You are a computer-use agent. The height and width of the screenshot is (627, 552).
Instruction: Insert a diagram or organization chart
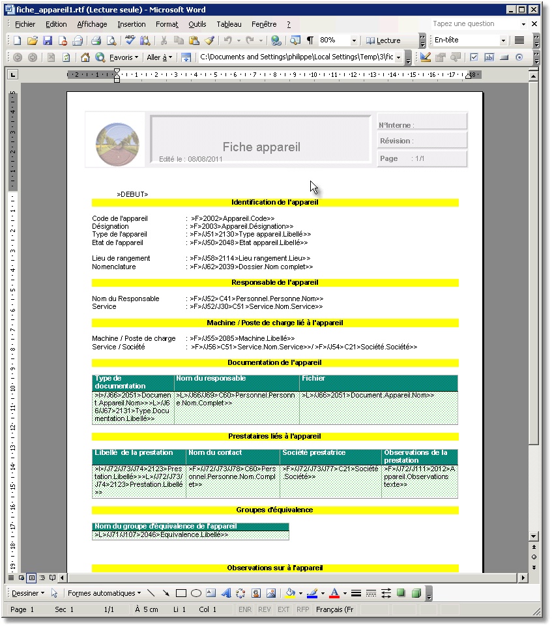(240, 593)
